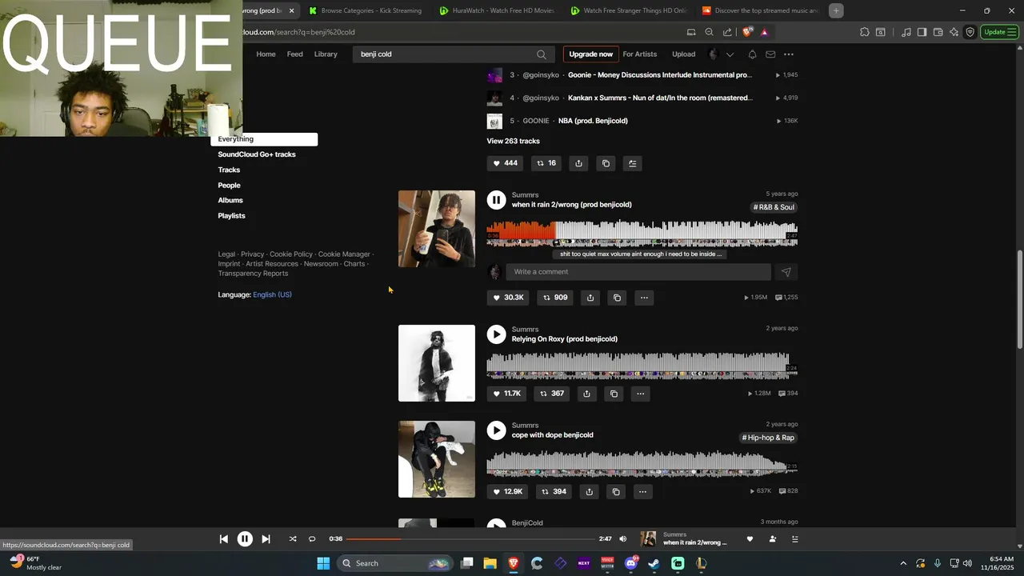
Task: Follow artist icon in bottom player bar
Action: coord(772,539)
